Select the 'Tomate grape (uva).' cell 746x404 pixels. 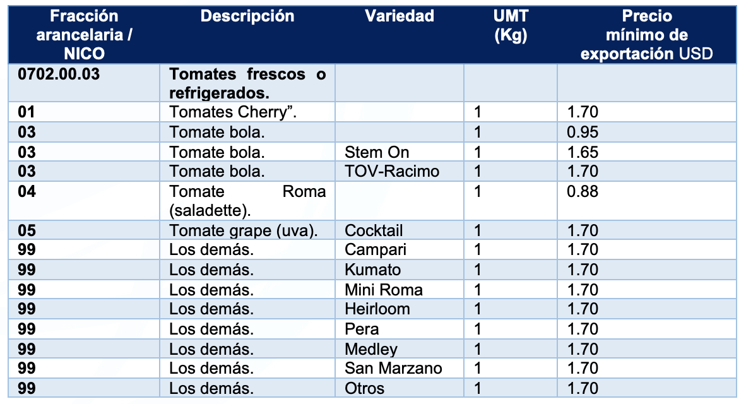(247, 230)
